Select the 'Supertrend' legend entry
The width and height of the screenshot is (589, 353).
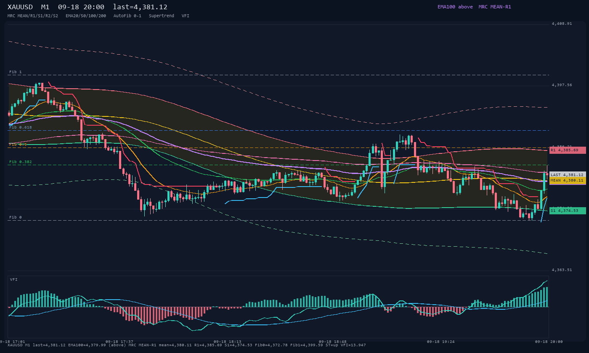coord(162,16)
